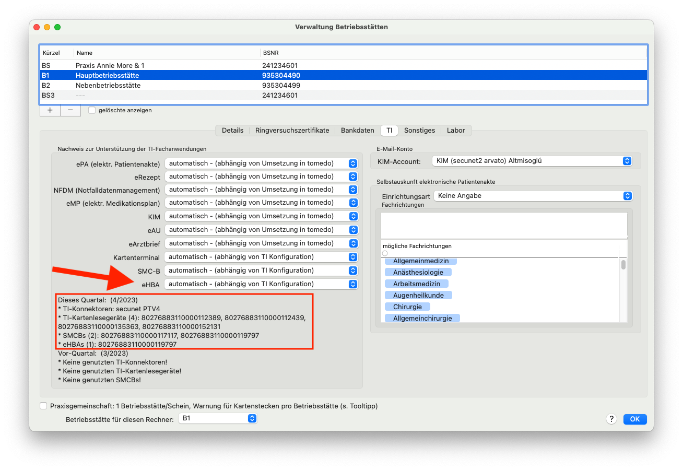Screen dimensions: 683x470
Task: Open NFDM Notfalldatenmanagement dropdown
Action: (261, 190)
